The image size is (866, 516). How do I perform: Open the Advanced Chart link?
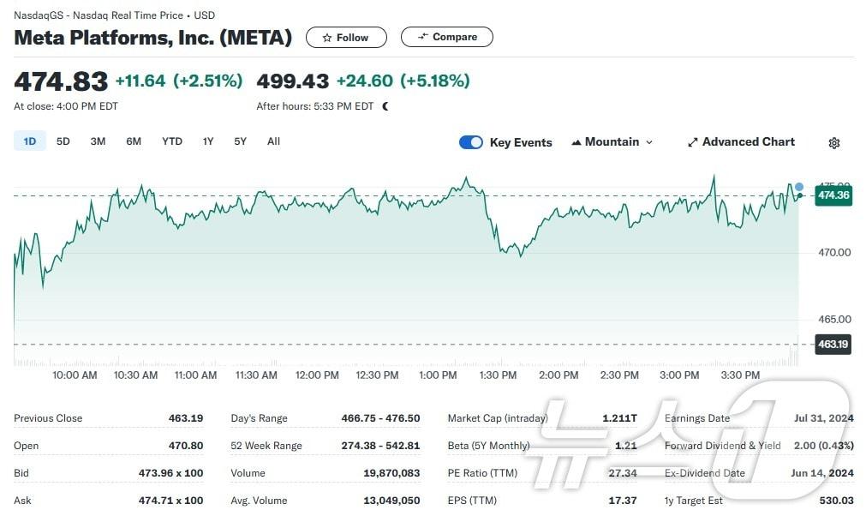[748, 142]
